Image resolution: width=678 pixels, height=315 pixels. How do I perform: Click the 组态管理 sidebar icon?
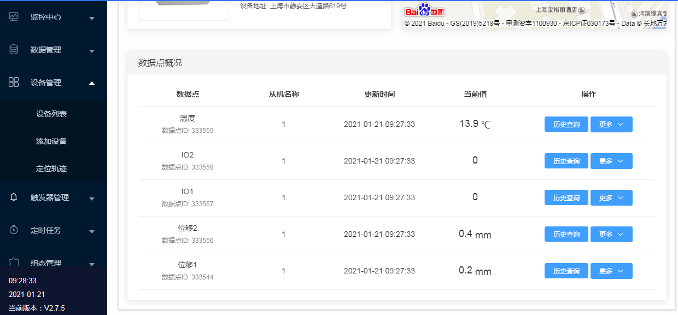point(14,262)
